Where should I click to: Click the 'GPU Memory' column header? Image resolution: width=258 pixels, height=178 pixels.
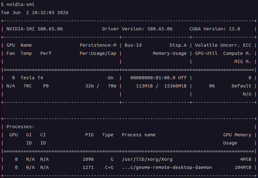pos(237,135)
